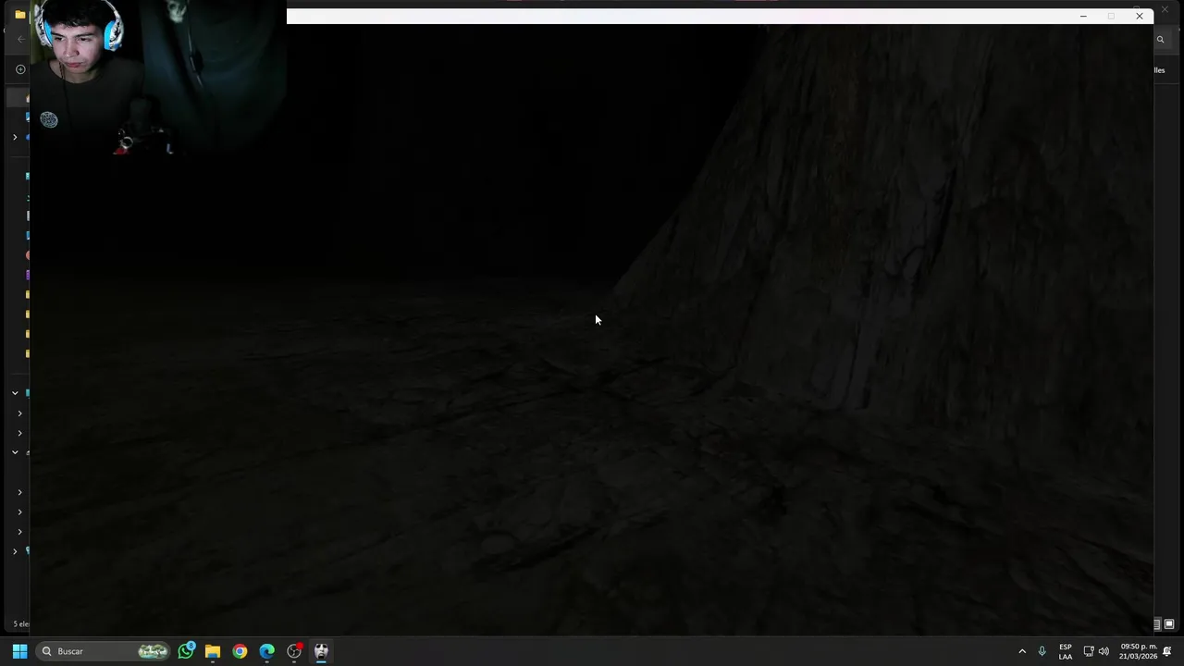Minimize the game window
Image resolution: width=1184 pixels, height=666 pixels.
[1083, 16]
